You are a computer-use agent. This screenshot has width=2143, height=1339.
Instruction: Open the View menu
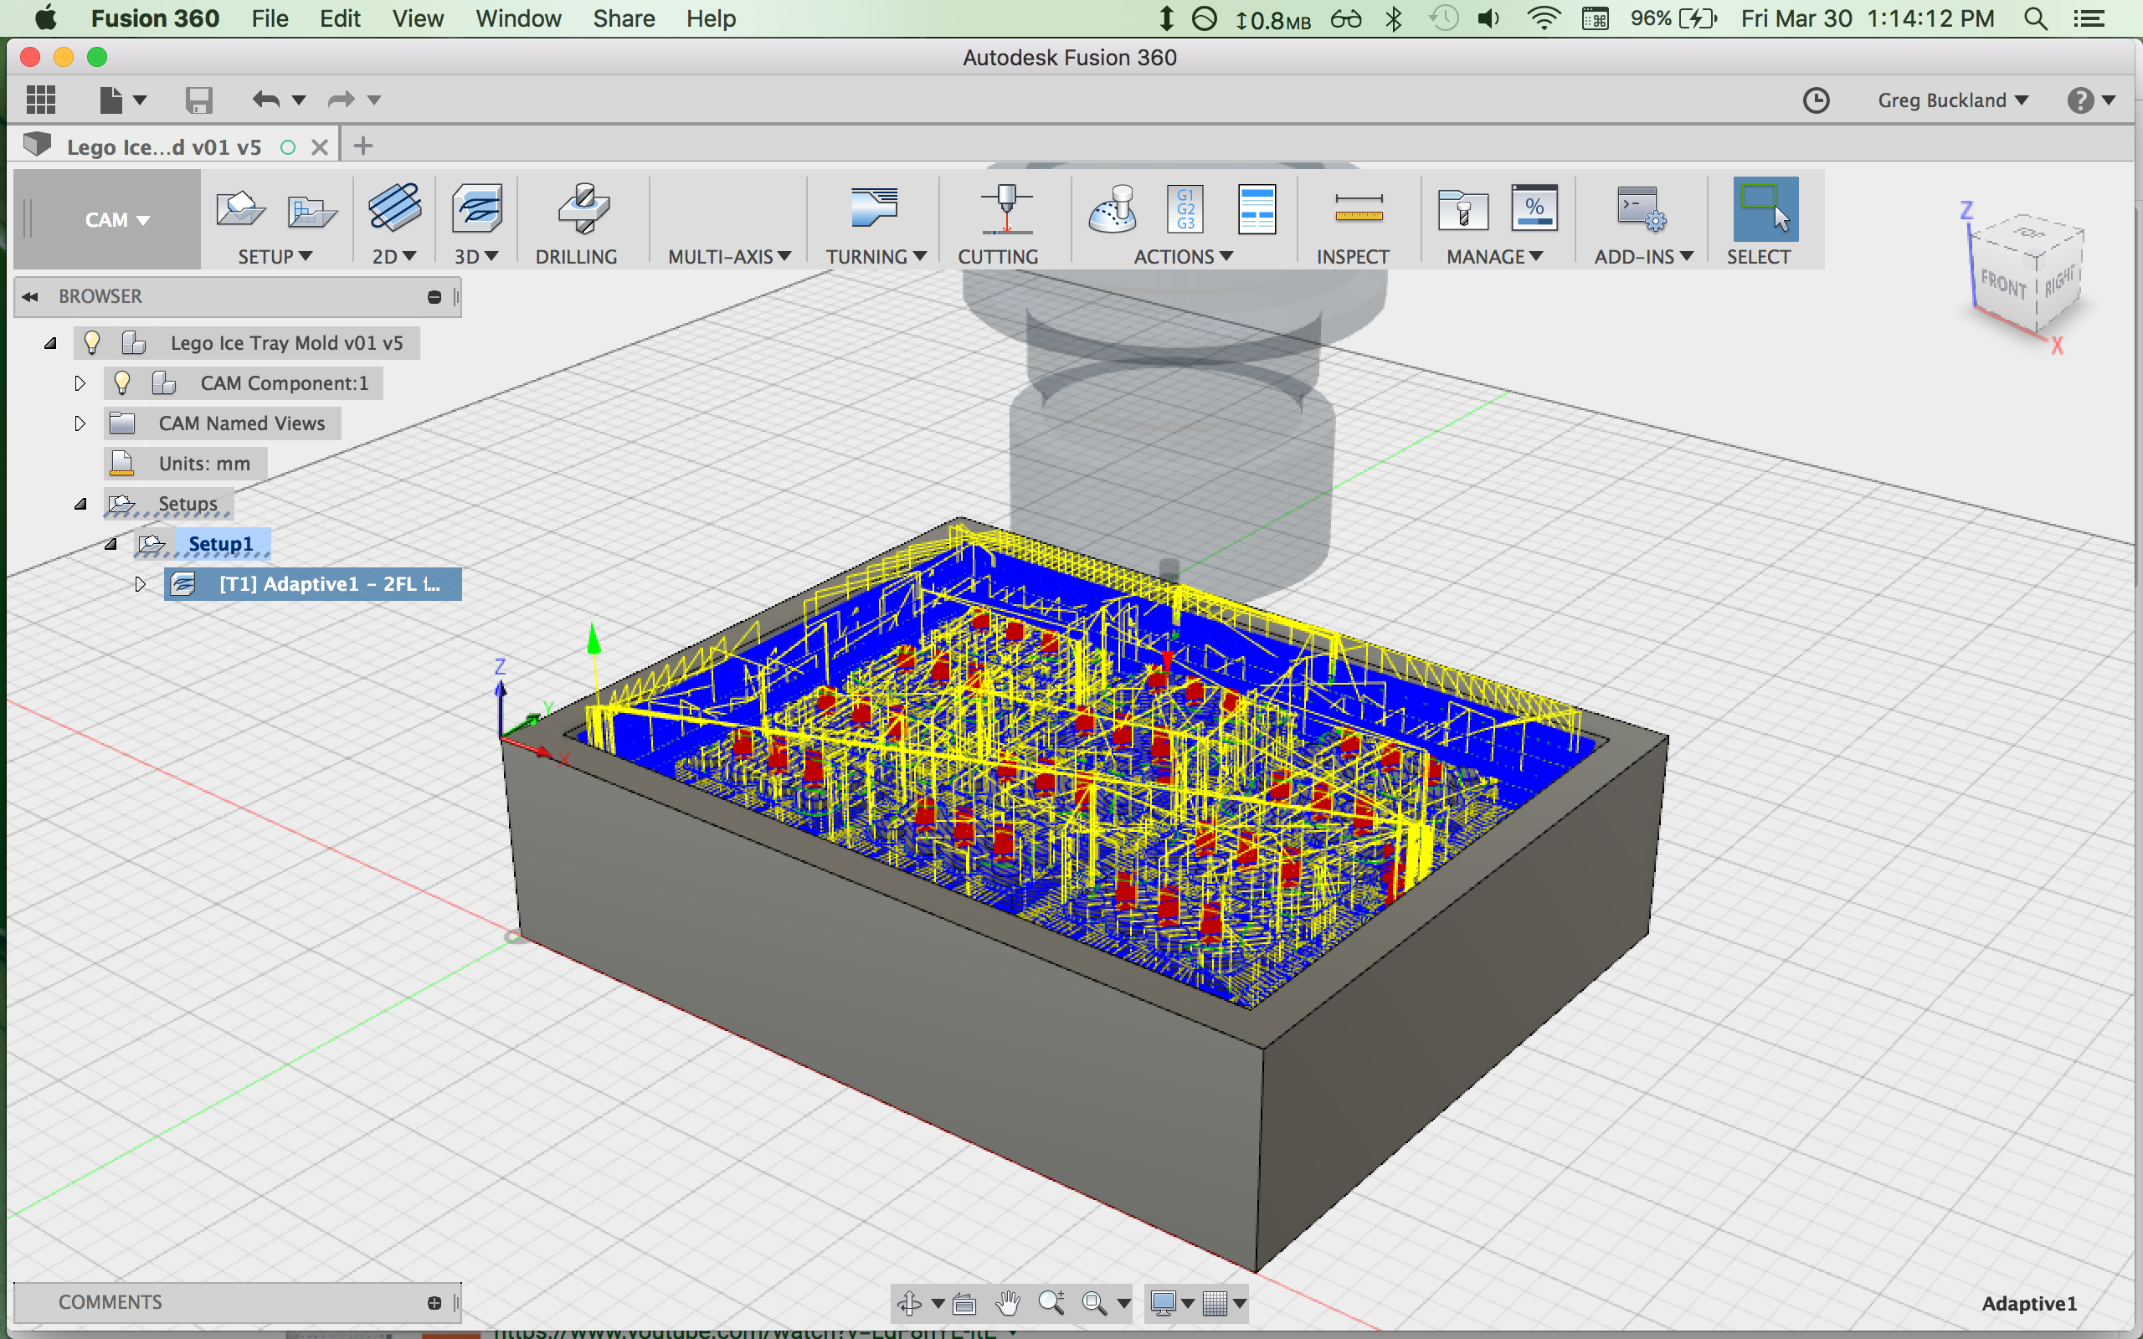418,18
